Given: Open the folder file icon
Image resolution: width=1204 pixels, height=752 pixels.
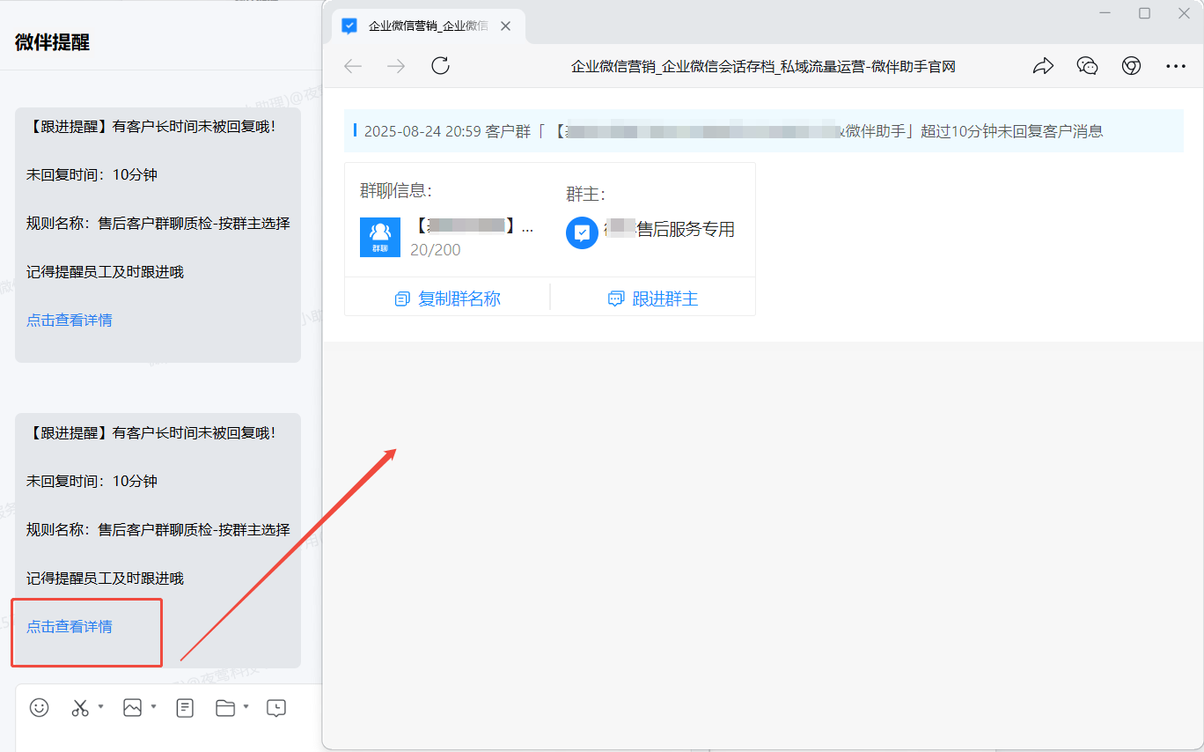Looking at the screenshot, I should pyautogui.click(x=225, y=707).
